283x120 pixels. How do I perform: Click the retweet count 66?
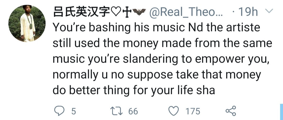coord(133,111)
